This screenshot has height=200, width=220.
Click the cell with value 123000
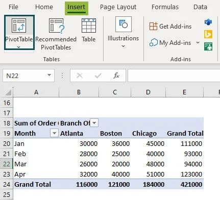click(x=184, y=174)
